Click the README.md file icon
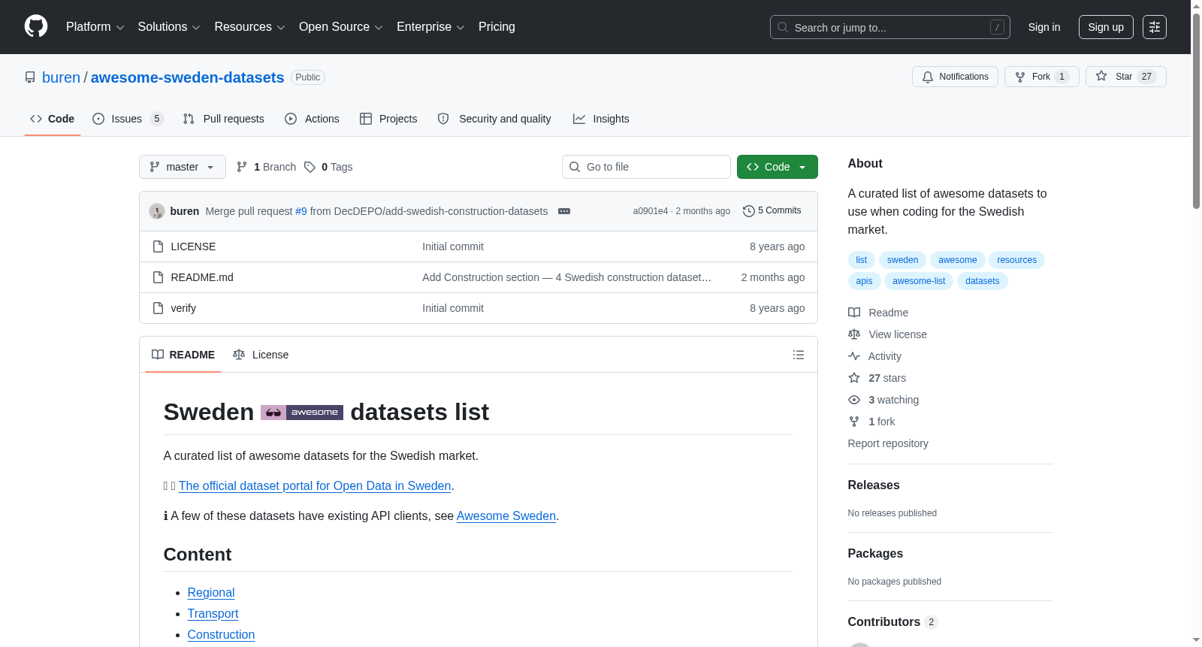 tap(158, 277)
